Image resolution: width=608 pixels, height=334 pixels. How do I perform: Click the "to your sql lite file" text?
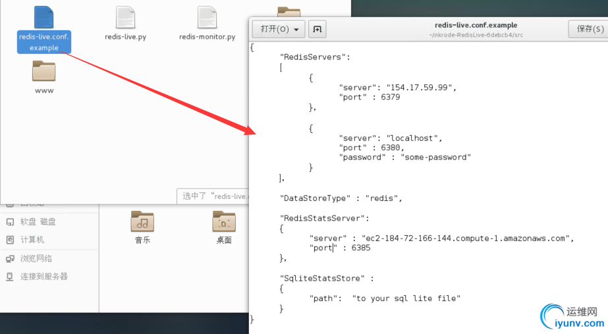[x=406, y=298]
